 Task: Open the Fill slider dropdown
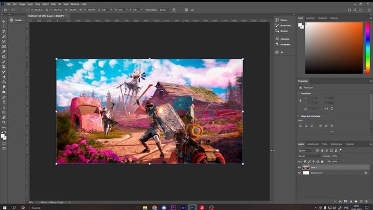coord(340,162)
